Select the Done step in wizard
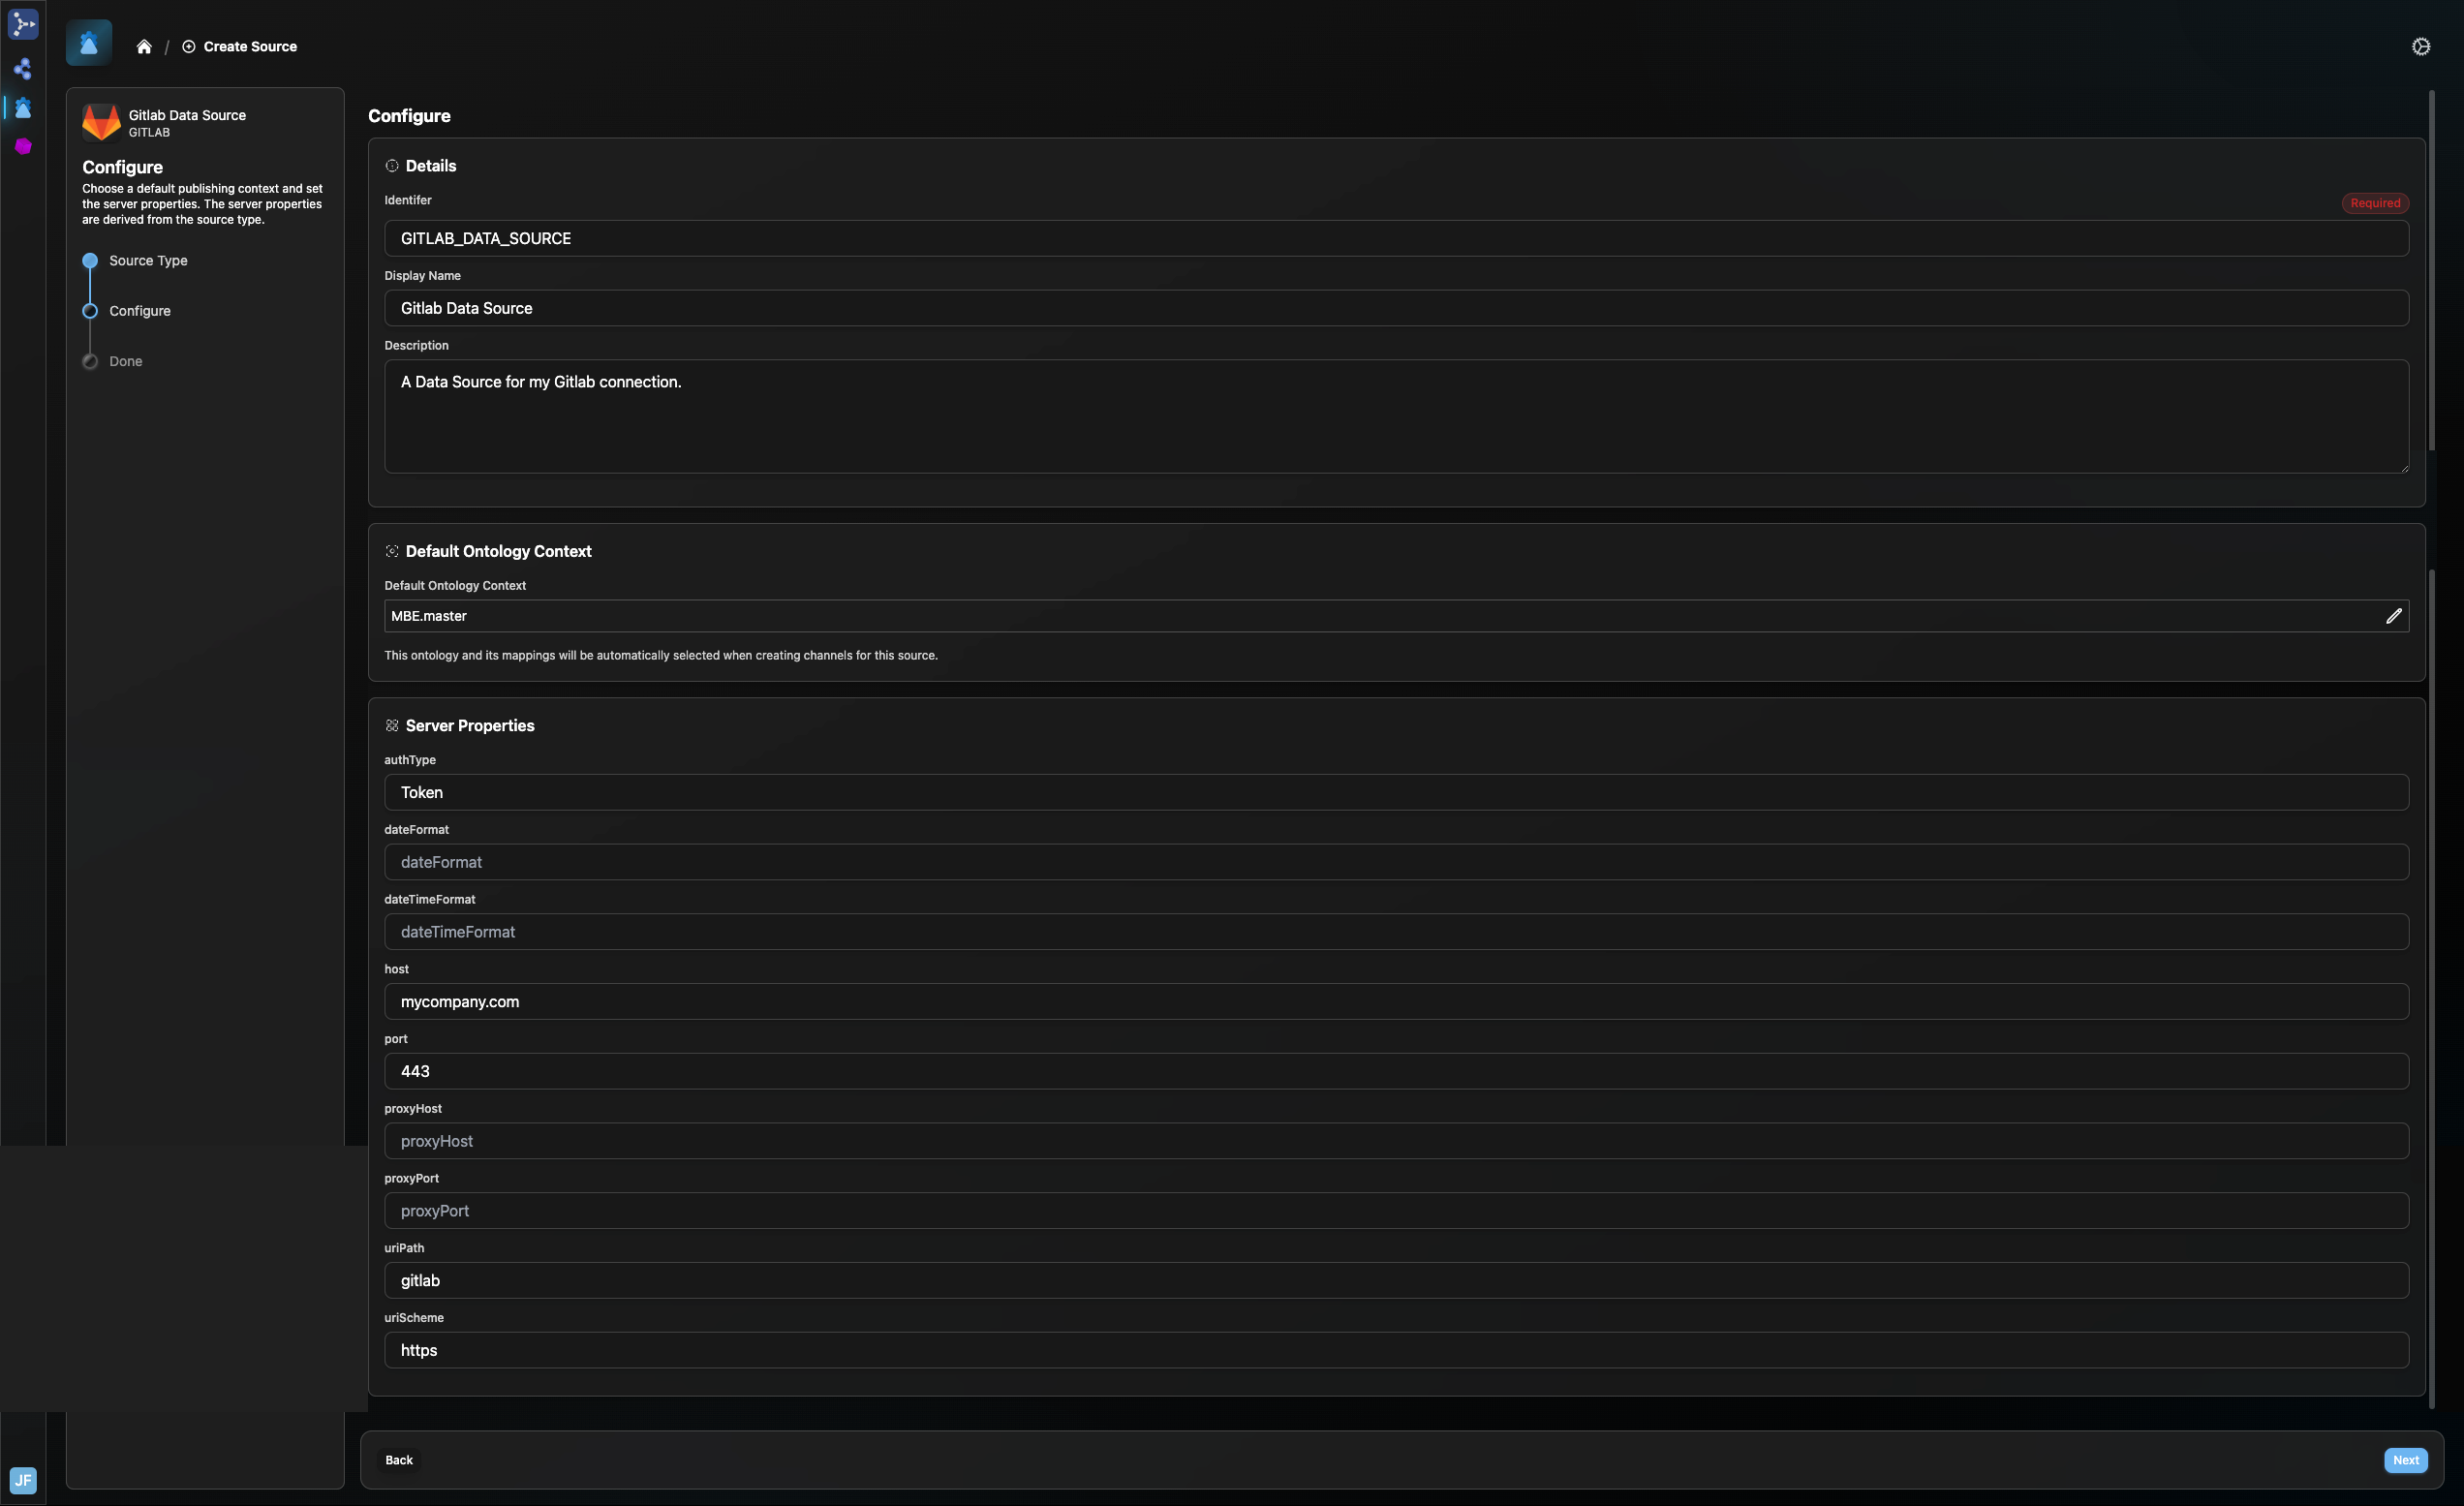The image size is (2464, 1506). tap(125, 362)
